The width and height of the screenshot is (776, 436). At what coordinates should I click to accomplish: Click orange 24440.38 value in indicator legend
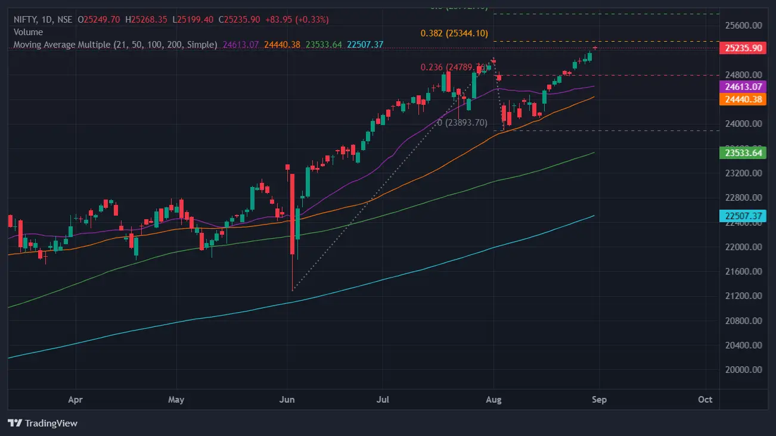pos(283,45)
